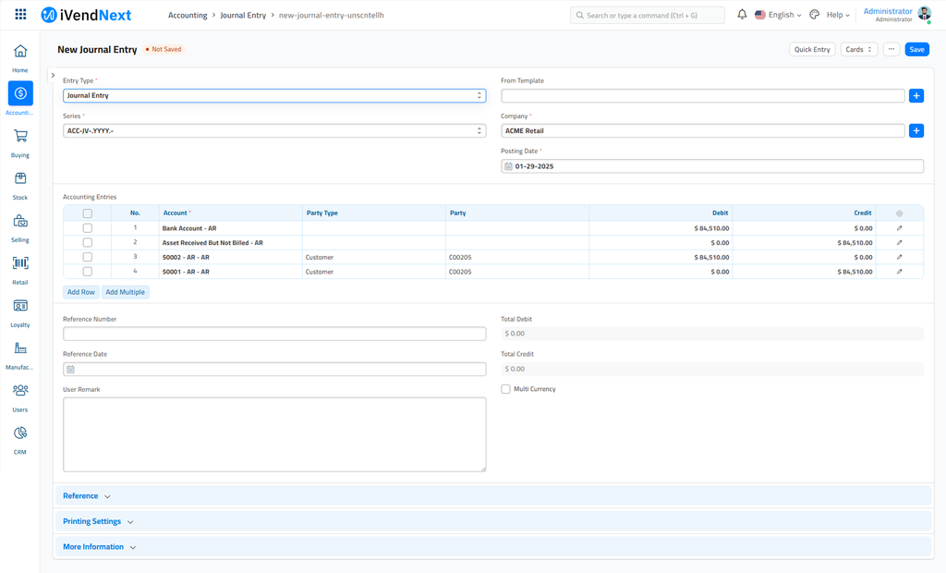Enable the Multi Currency checkbox
Image resolution: width=946 pixels, height=573 pixels.
coord(506,389)
